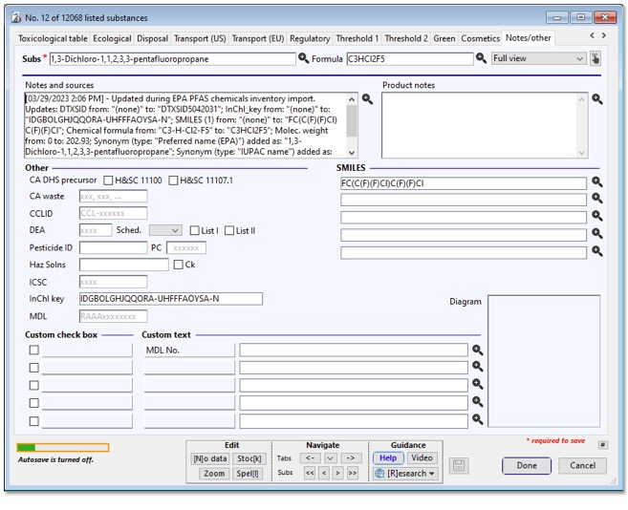Move to next tab with -> button

(x=351, y=458)
